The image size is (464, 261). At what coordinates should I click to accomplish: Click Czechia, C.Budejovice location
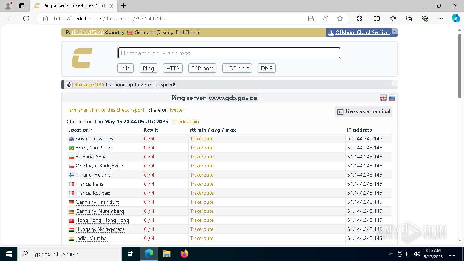coord(99,166)
